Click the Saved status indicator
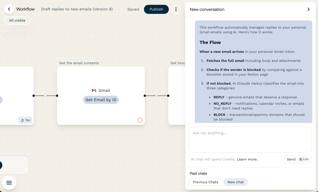Viewport: 318px width, 192px height. [133, 9]
